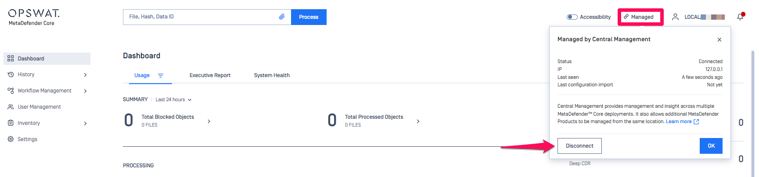Click the paperclip attach file icon
This screenshot has height=177, width=759.
(282, 17)
